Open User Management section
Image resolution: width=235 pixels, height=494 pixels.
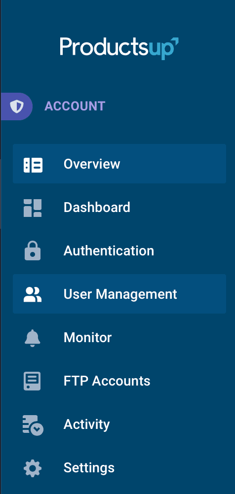click(119, 294)
